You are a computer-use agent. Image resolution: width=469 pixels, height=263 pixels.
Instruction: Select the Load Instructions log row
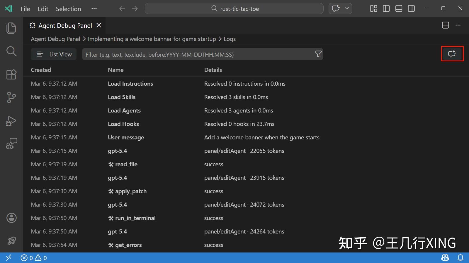pyautogui.click(x=246, y=84)
